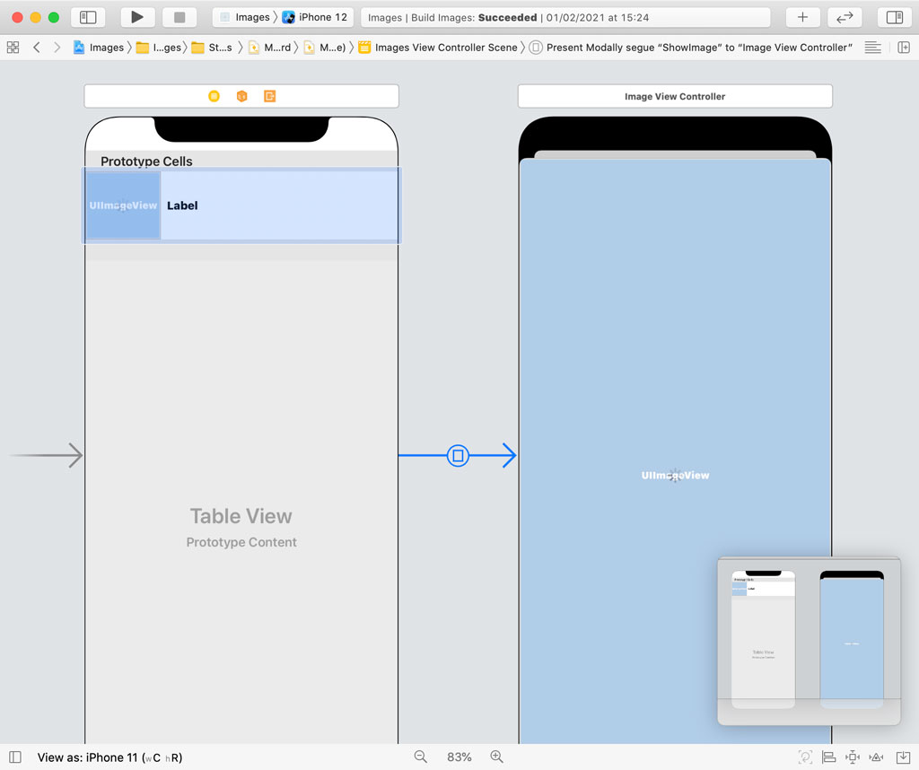Open Resolve Auto Layout Issues icon
Image resolution: width=919 pixels, height=770 pixels.
tap(875, 757)
